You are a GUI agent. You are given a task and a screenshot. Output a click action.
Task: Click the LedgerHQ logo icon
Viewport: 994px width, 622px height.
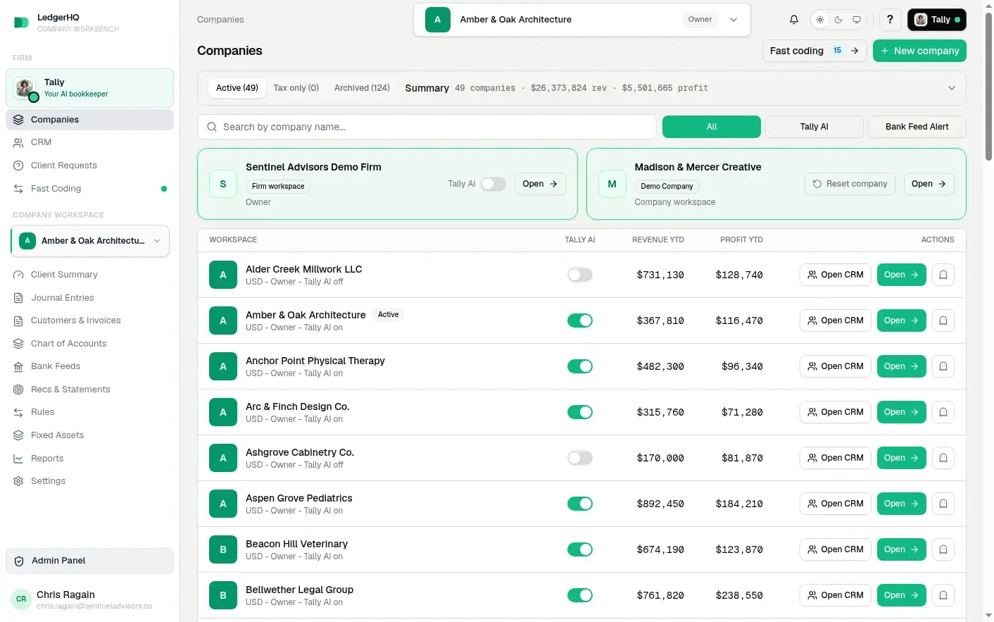point(22,23)
